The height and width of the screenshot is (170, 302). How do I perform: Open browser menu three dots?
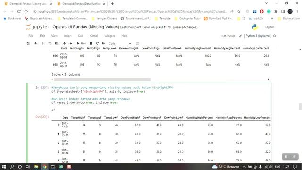pyautogui.click(x=297, y=11)
